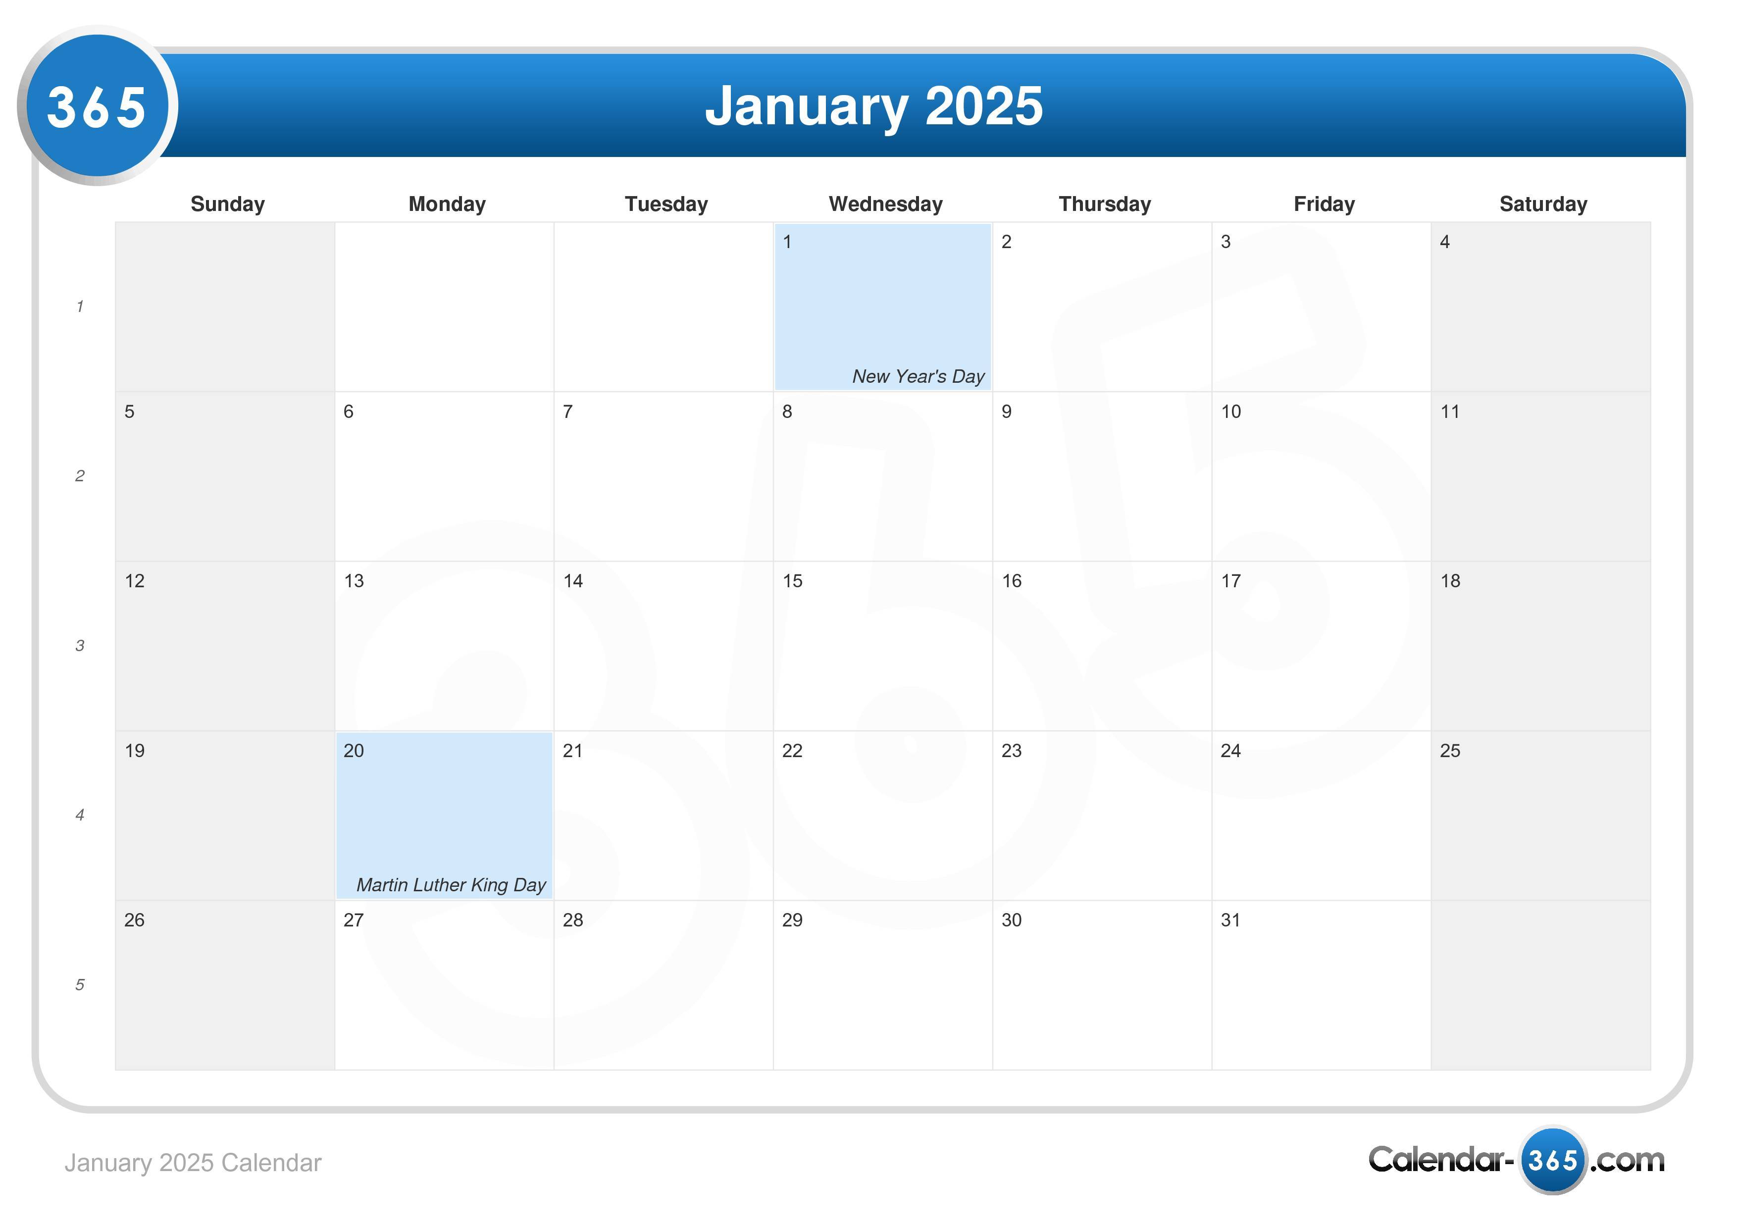Click on week number 1 label
This screenshot has height=1228, width=1737.
(80, 306)
